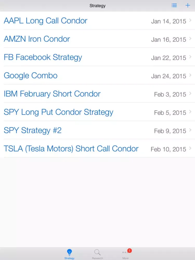The width and height of the screenshot is (195, 260).
Task: Open SPY Strategy #2
Action: (x=32, y=130)
